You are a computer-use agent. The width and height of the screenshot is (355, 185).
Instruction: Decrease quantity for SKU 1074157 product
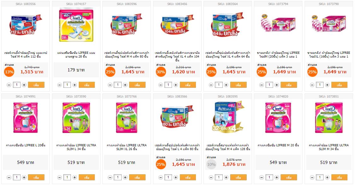click(x=60, y=85)
